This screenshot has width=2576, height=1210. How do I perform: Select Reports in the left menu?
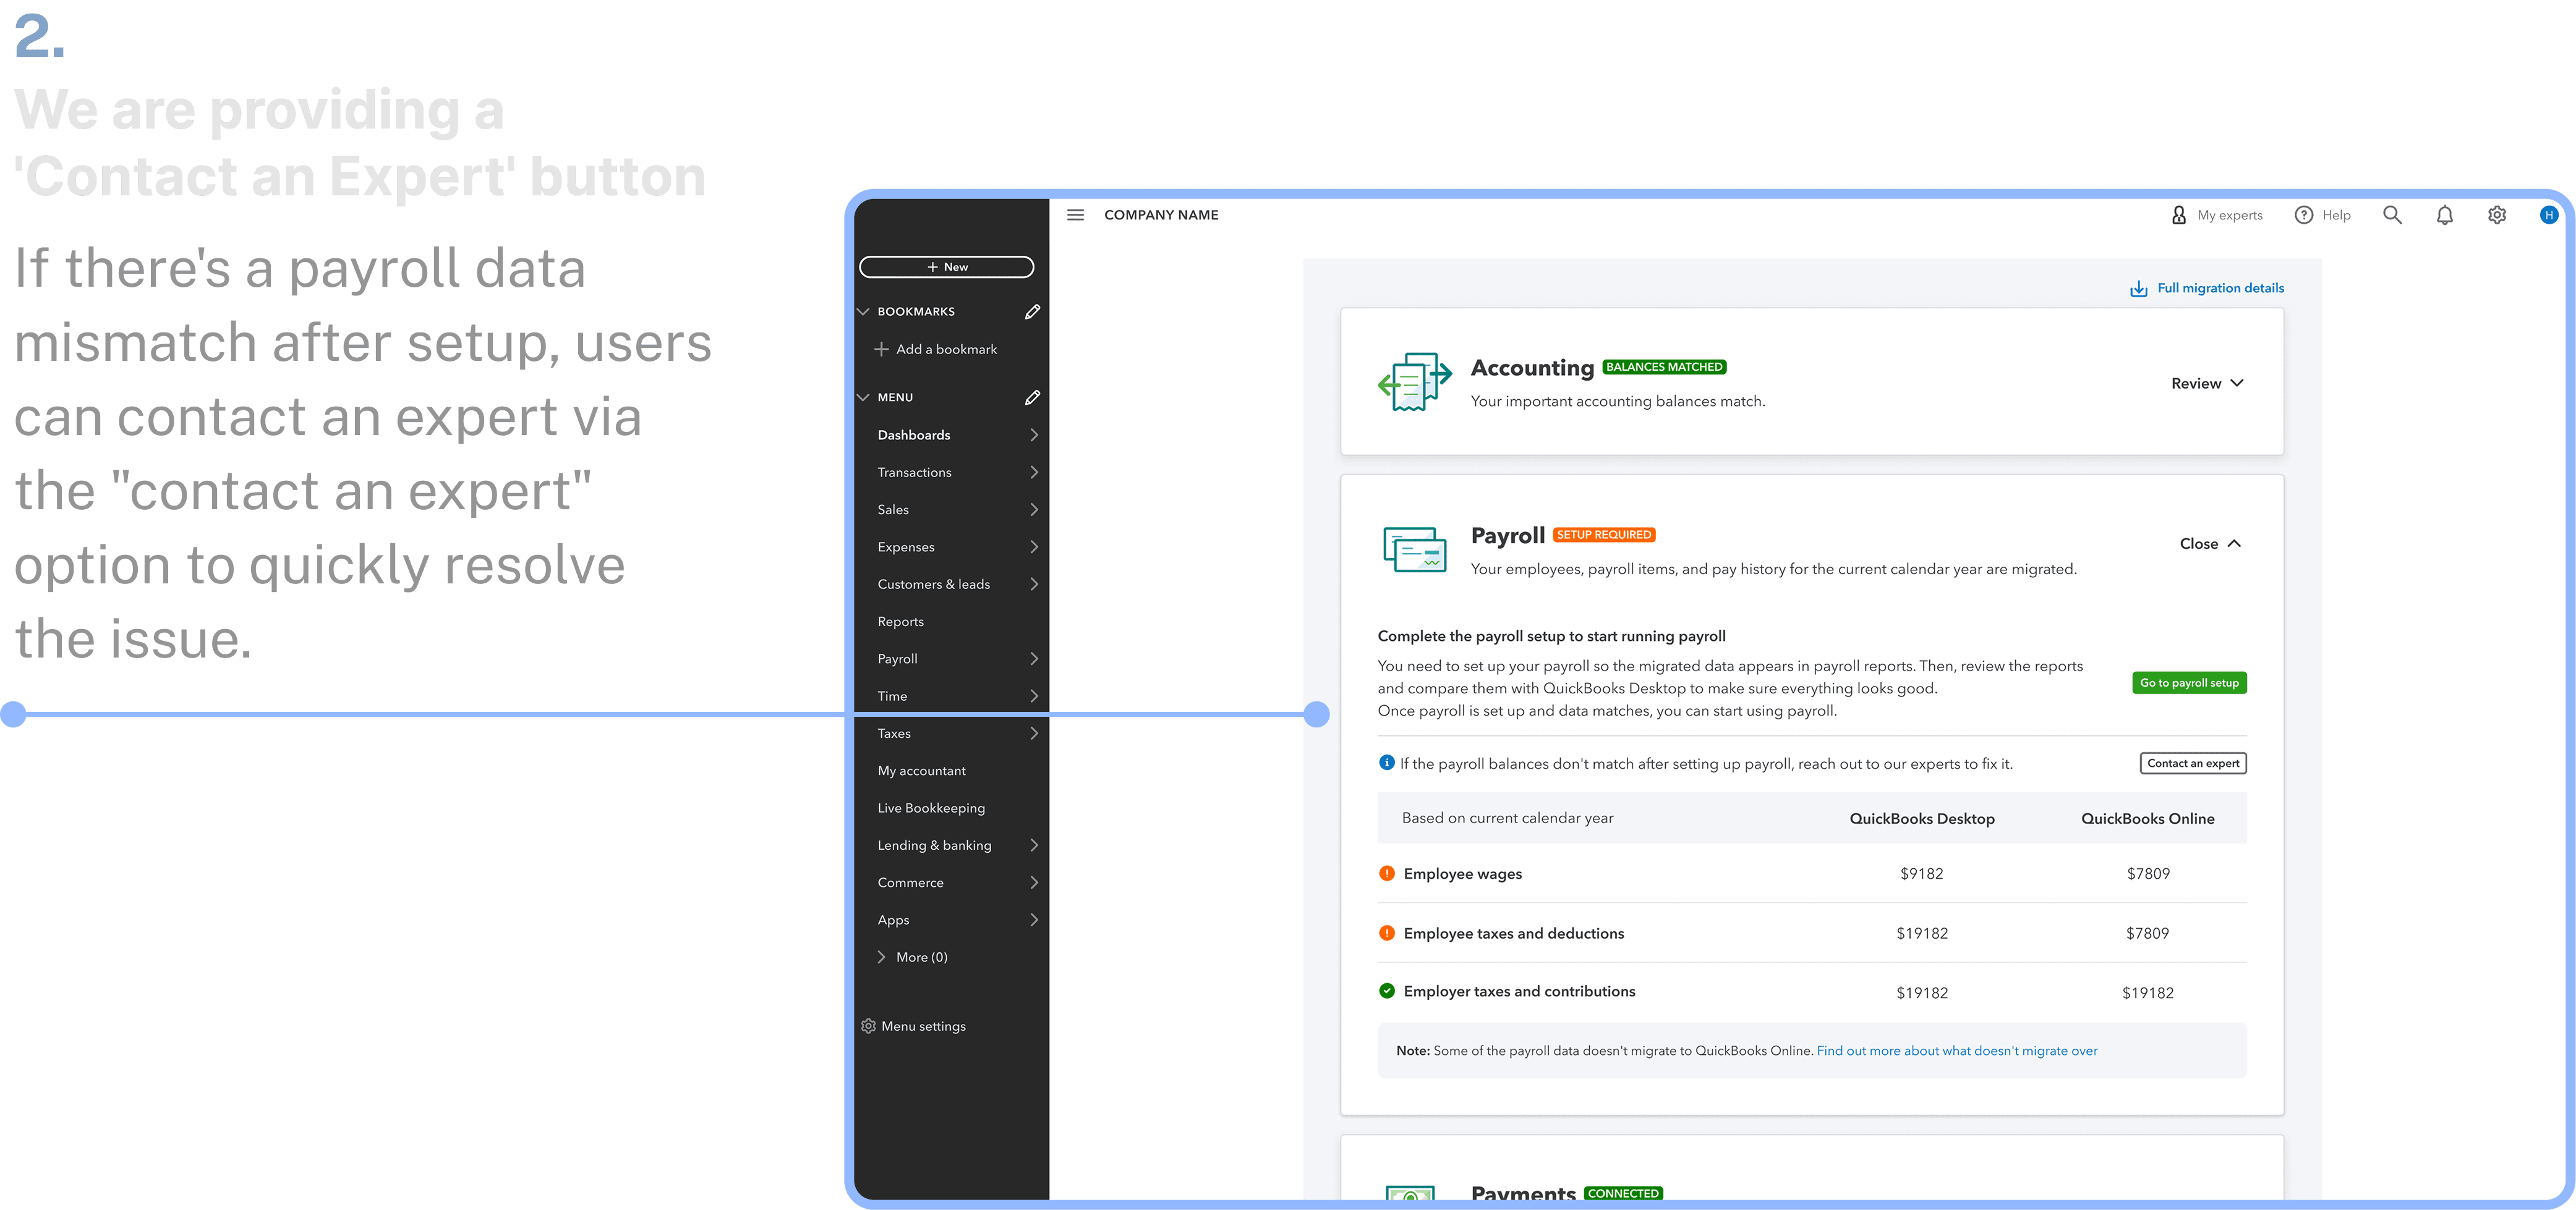900,622
